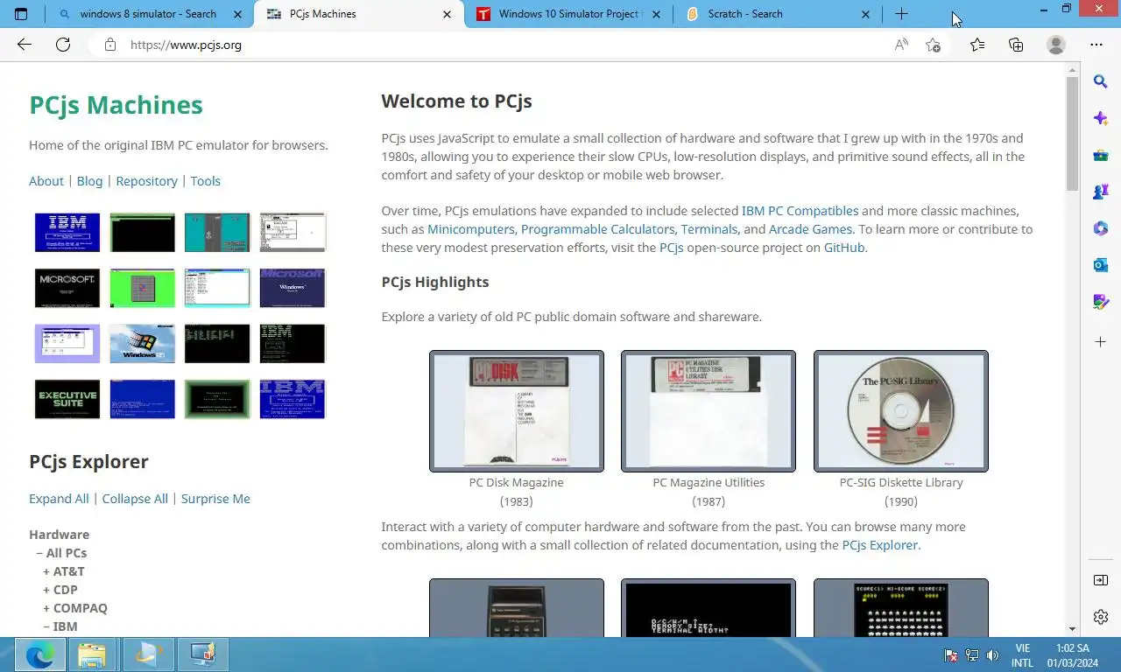Viewport: 1121px width, 672px height.
Task: Open the PCjs Machines site title
Action: 116,105
